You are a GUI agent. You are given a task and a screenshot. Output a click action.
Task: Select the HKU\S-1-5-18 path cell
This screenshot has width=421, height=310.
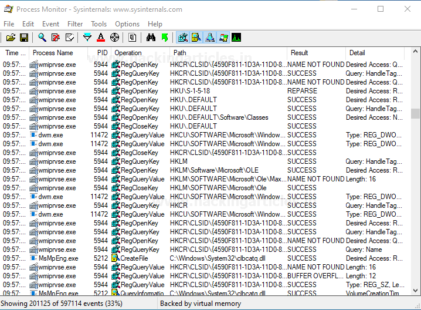click(190, 91)
